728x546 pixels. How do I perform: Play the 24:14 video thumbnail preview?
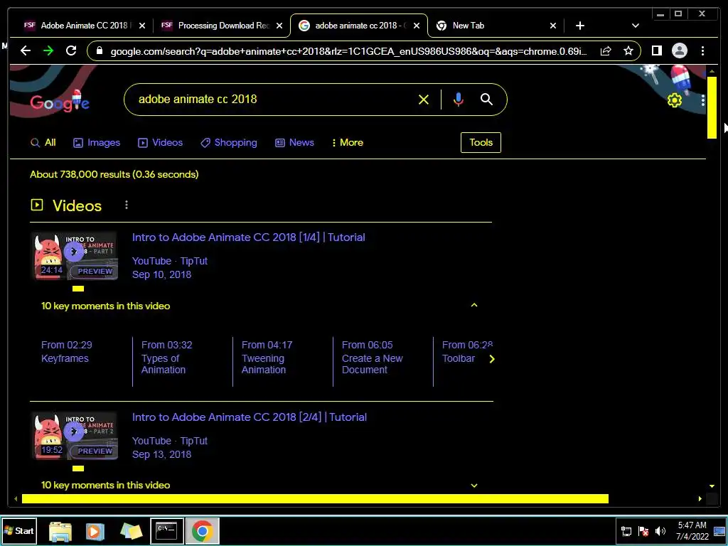click(74, 256)
